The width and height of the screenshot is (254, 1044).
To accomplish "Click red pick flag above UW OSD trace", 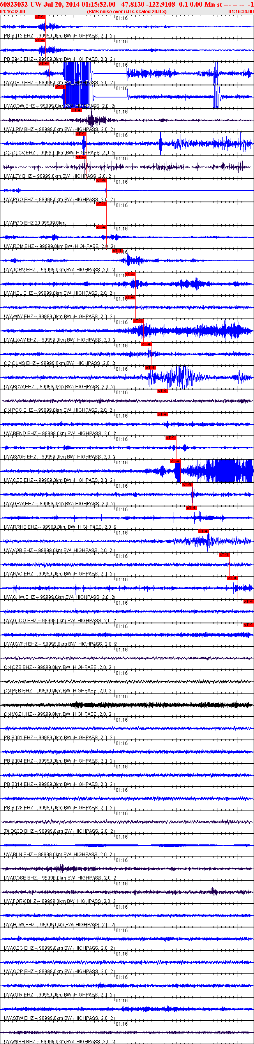I will [x=44, y=64].
